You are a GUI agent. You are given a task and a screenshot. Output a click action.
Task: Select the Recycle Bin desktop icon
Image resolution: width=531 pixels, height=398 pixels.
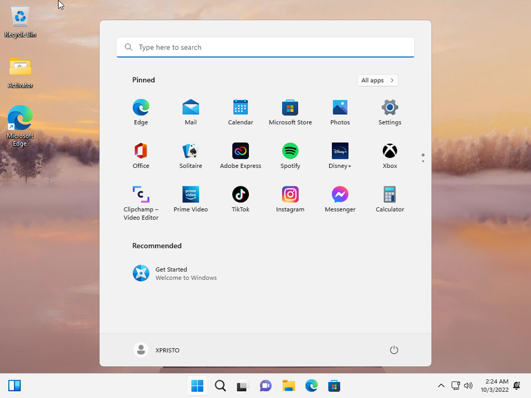click(x=20, y=22)
